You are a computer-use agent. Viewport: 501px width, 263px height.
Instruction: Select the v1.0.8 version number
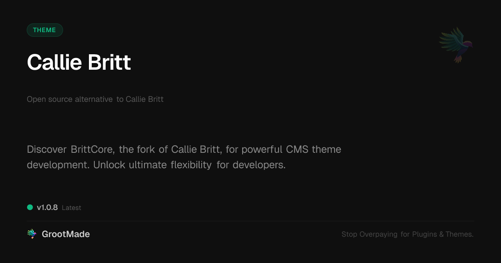pyautogui.click(x=47, y=207)
